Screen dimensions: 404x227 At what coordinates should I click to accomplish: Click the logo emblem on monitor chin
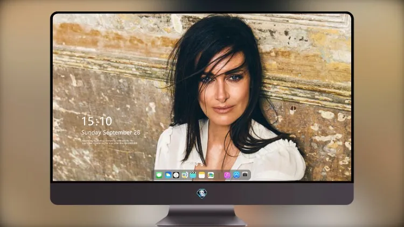click(202, 193)
